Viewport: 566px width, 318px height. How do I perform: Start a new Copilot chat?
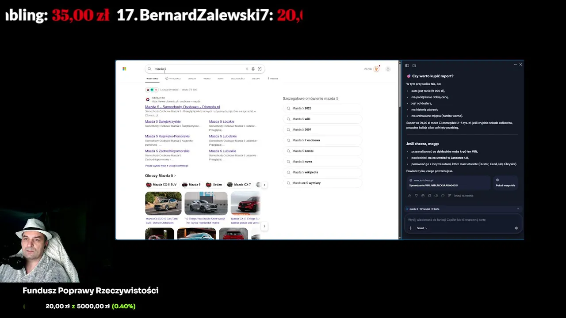(414, 65)
